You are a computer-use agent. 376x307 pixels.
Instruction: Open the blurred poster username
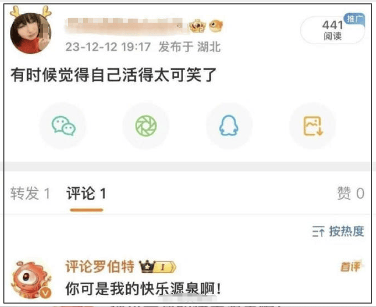[126, 26]
